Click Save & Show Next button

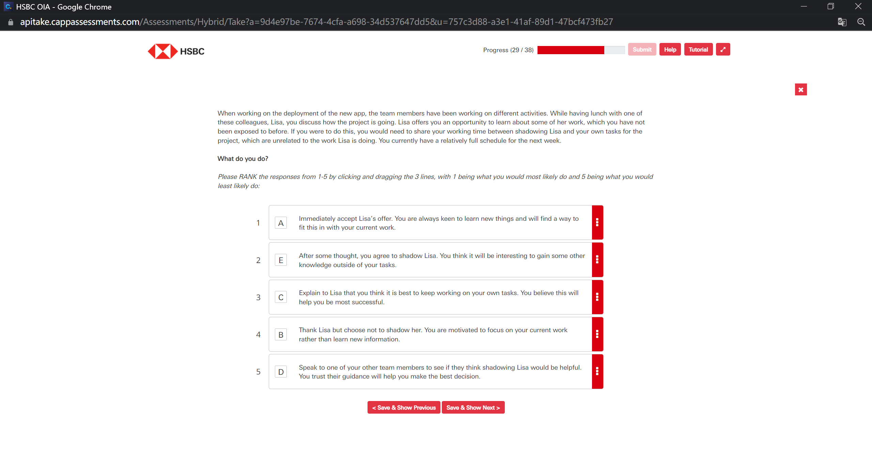click(473, 407)
